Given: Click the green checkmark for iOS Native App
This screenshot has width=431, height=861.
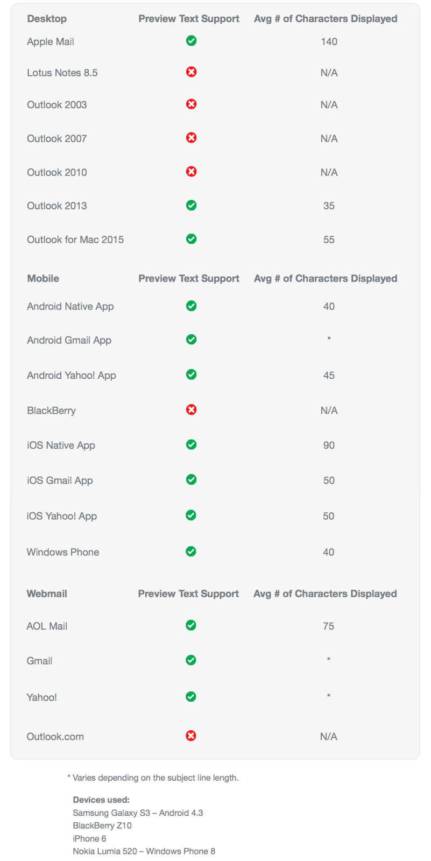Looking at the screenshot, I should click(x=191, y=444).
